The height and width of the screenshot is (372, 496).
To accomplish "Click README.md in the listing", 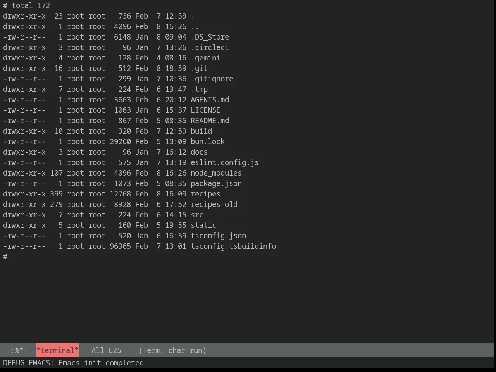I will (210, 121).
